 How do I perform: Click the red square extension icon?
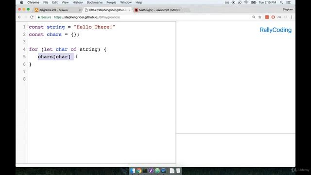[267, 17]
